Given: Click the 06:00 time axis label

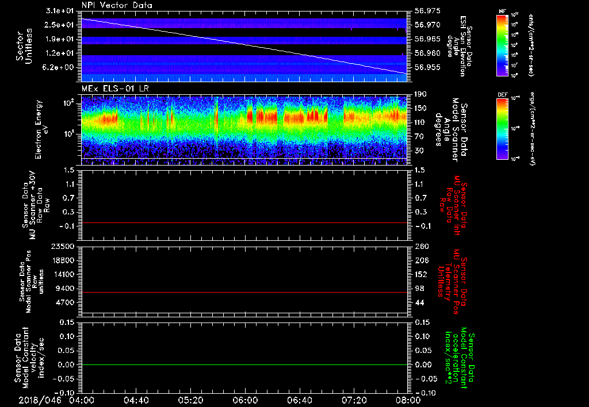Looking at the screenshot, I should click(245, 400).
